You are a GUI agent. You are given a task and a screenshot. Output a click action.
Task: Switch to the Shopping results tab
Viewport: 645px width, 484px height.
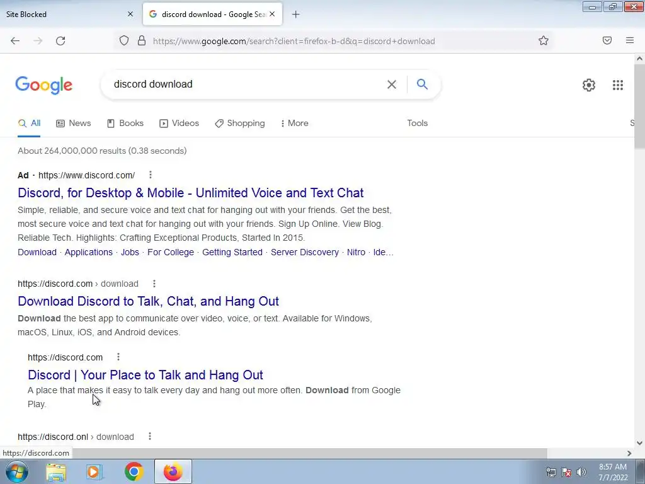click(240, 123)
